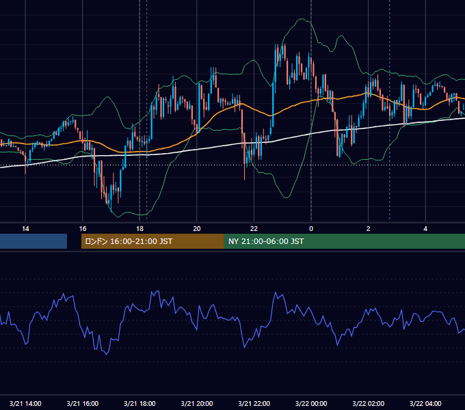This screenshot has width=465, height=410.
Task: Click the 20 hour axis label
Action: pos(197,229)
